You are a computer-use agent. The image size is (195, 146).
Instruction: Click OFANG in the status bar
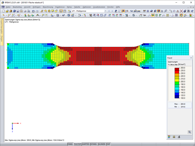tap(93, 144)
